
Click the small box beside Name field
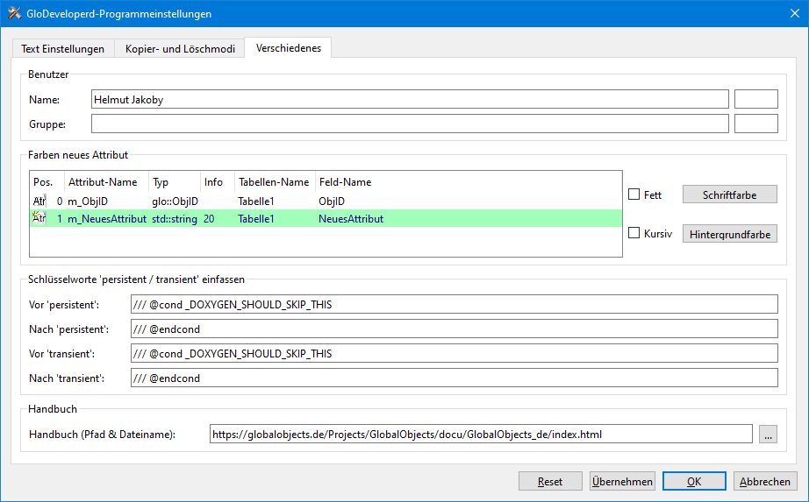755,100
